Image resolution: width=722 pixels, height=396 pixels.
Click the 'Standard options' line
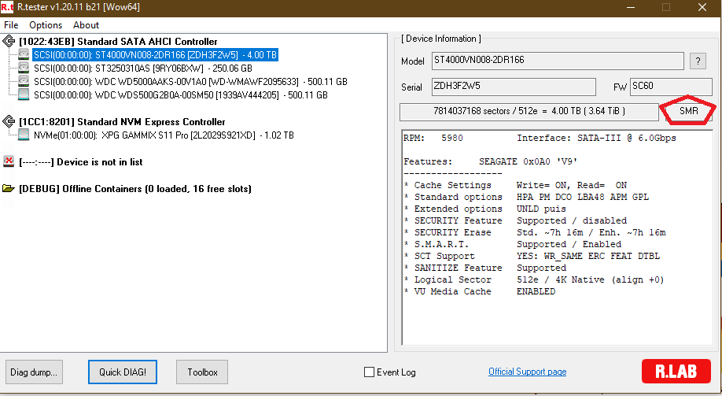[526, 197]
